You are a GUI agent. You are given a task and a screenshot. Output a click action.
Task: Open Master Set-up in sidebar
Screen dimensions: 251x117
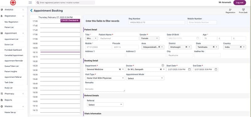click(x=10, y=112)
